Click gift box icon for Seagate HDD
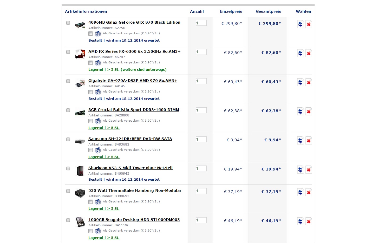385x243 pixels. (98, 231)
